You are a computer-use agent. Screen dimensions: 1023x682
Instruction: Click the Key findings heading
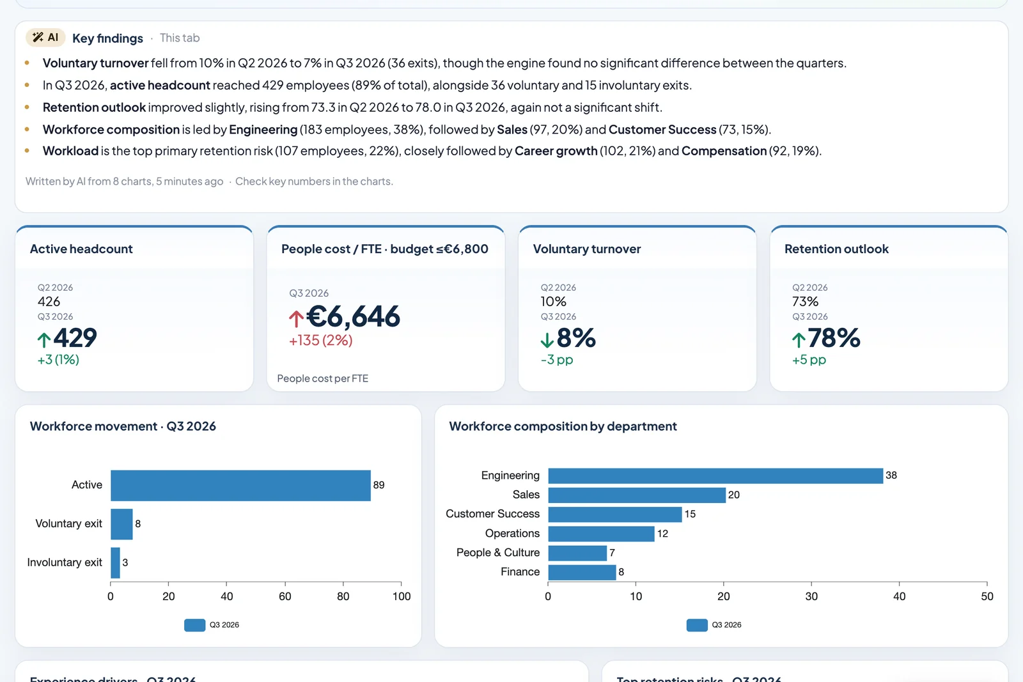(107, 38)
